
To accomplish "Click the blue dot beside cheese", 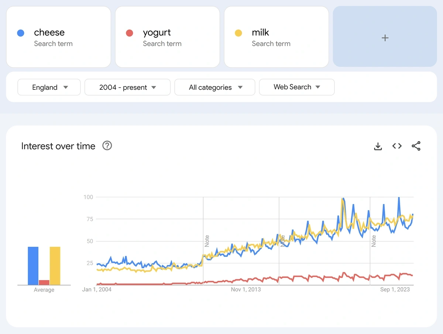I will click(21, 33).
